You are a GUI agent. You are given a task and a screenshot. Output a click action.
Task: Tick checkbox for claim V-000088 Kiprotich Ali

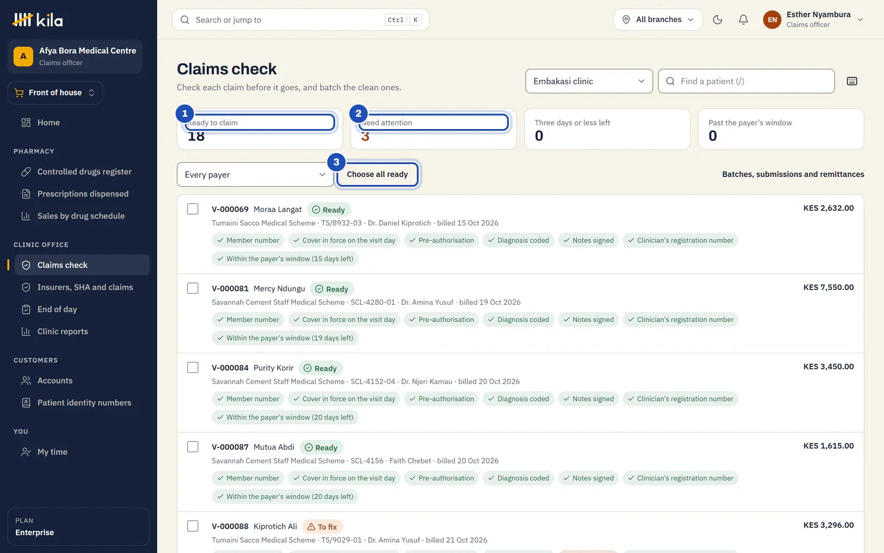click(193, 526)
